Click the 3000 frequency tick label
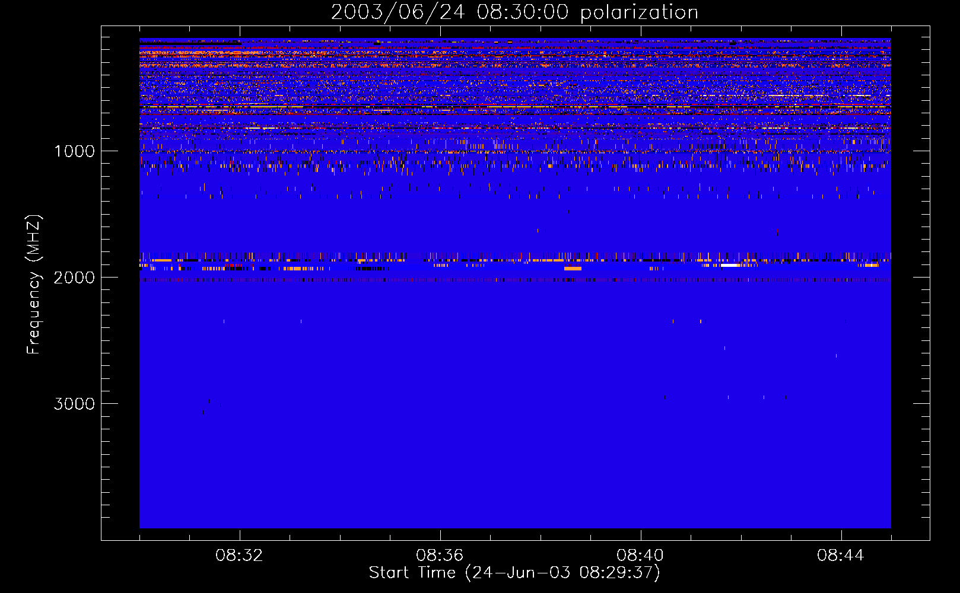The height and width of the screenshot is (593, 960). click(74, 404)
